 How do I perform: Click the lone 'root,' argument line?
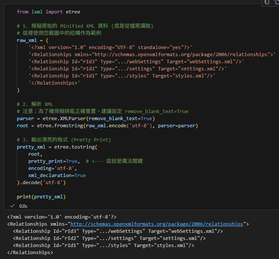[35, 154]
